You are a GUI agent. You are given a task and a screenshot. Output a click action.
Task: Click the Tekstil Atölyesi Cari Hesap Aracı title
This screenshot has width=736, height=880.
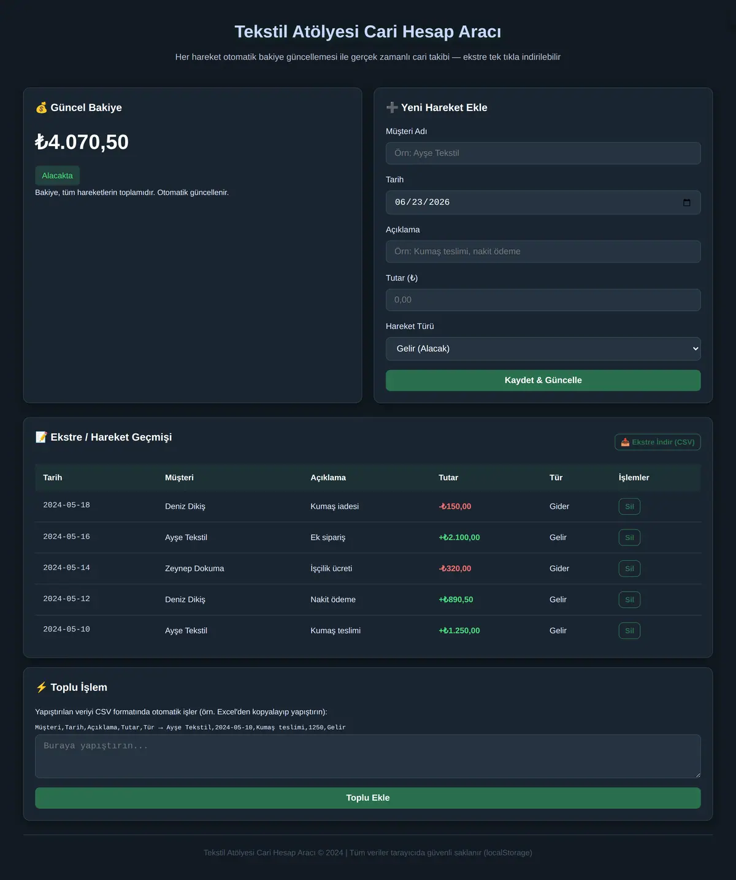pyautogui.click(x=368, y=32)
